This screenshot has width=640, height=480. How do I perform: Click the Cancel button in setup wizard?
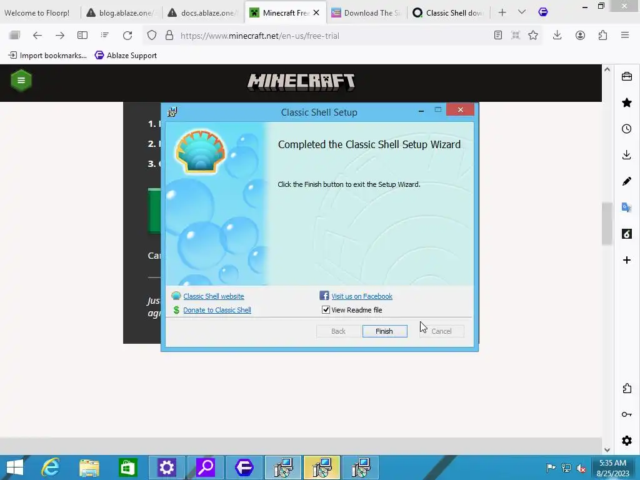pos(441,331)
